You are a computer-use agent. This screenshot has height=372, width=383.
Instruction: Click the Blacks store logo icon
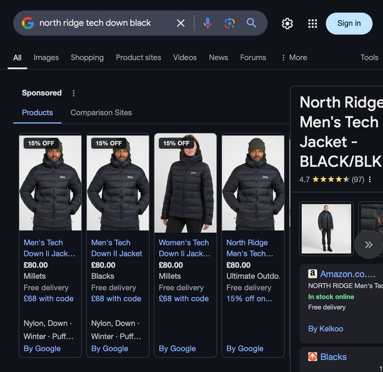click(x=312, y=357)
